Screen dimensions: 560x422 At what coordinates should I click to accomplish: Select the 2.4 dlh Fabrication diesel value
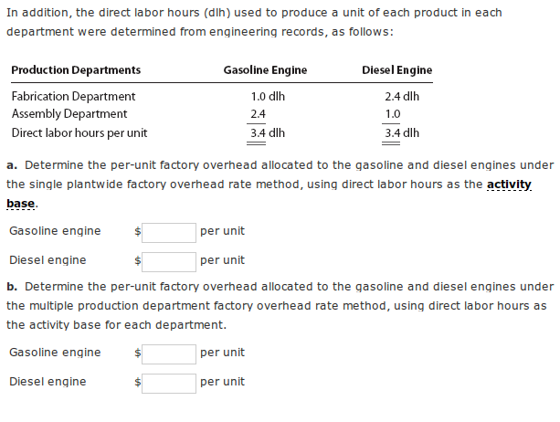402,97
